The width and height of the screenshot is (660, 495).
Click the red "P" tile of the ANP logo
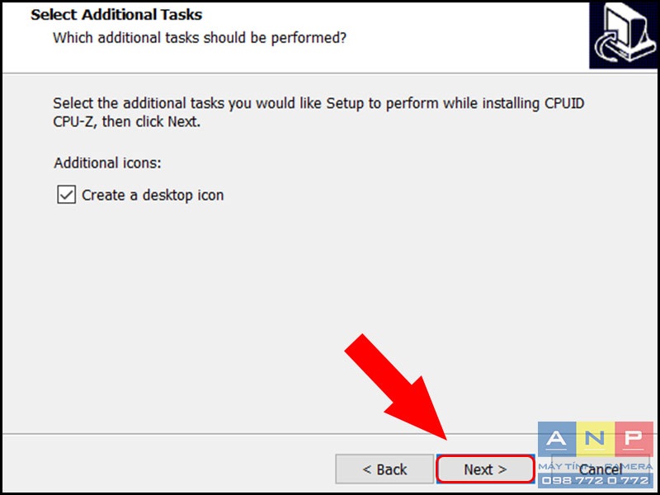point(634,440)
